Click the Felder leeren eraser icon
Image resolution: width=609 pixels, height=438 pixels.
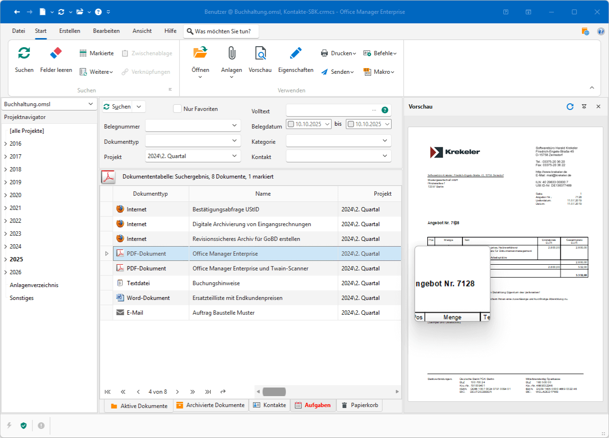56,53
